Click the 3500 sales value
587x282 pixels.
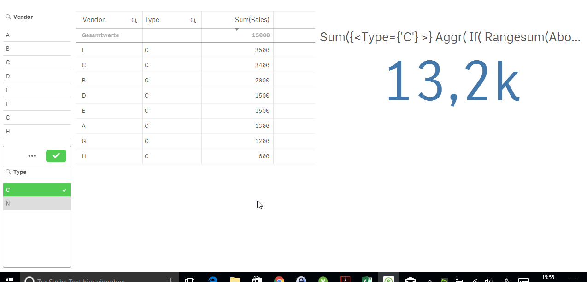[262, 50]
